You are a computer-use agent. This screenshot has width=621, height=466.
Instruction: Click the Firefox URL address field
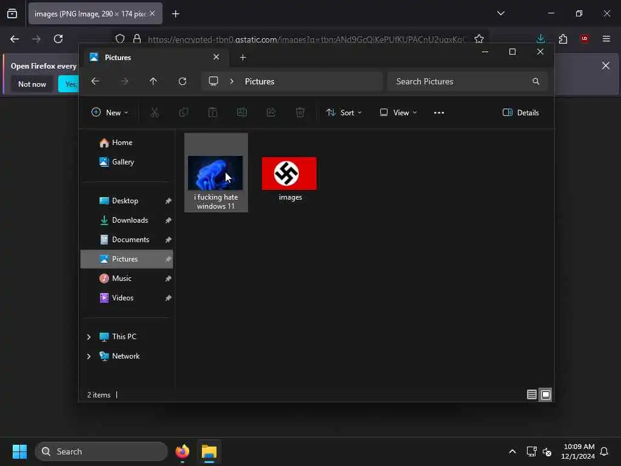306,39
